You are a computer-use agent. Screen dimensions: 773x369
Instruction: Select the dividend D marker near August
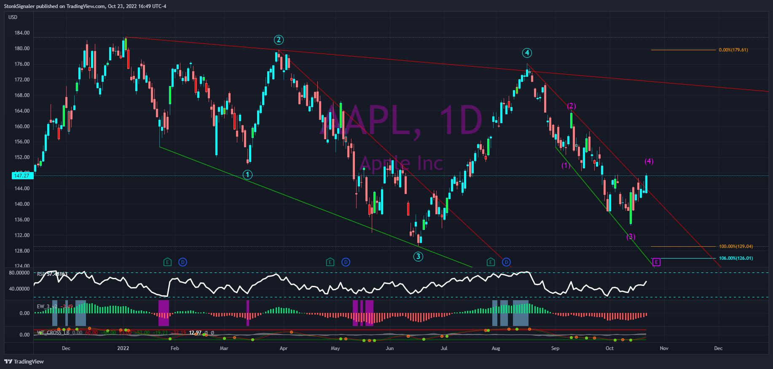click(506, 262)
